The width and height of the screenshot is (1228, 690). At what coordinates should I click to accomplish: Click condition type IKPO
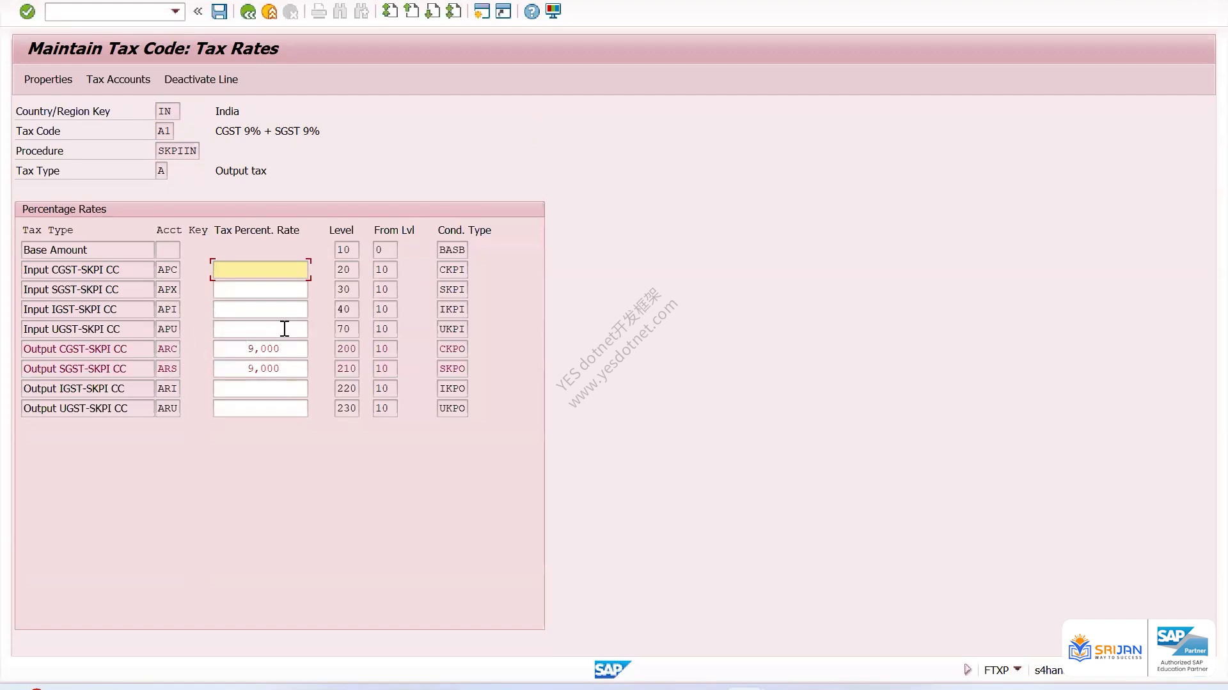452,388
